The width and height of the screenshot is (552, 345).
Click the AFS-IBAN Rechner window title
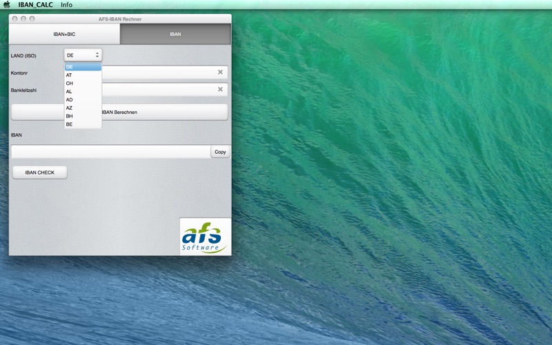pos(120,19)
